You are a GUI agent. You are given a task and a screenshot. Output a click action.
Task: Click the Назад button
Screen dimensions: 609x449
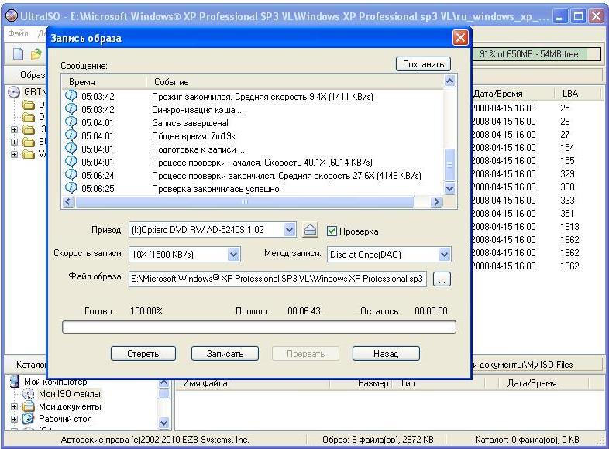pos(386,354)
